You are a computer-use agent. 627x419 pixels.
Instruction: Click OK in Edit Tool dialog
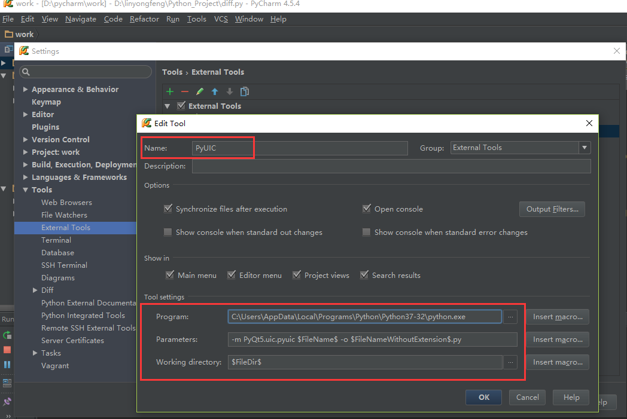484,397
